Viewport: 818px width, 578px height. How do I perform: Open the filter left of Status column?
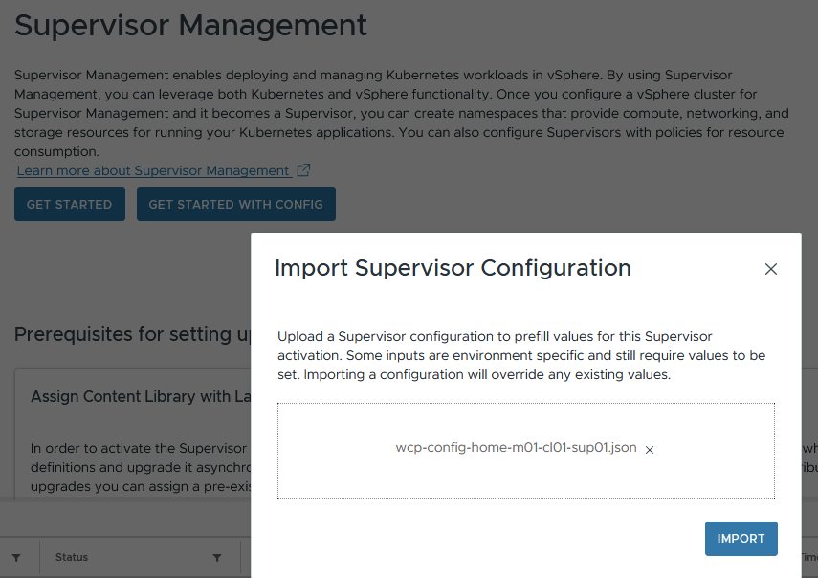[16, 558]
